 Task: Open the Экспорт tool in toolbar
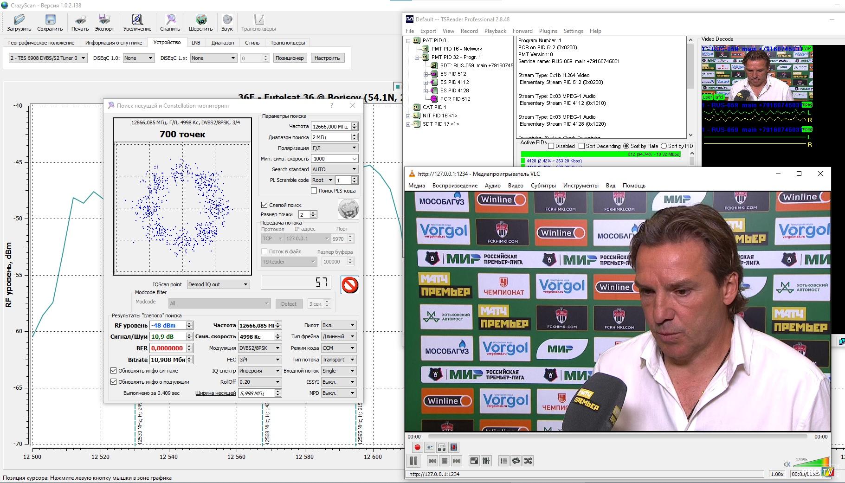tap(104, 19)
